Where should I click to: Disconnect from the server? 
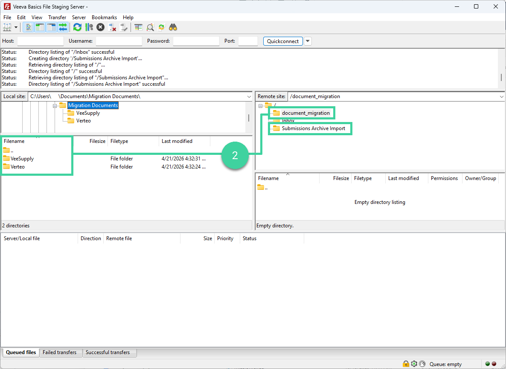pos(112,27)
